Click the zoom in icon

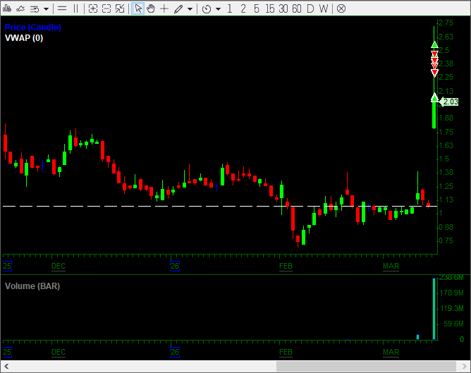(93, 8)
